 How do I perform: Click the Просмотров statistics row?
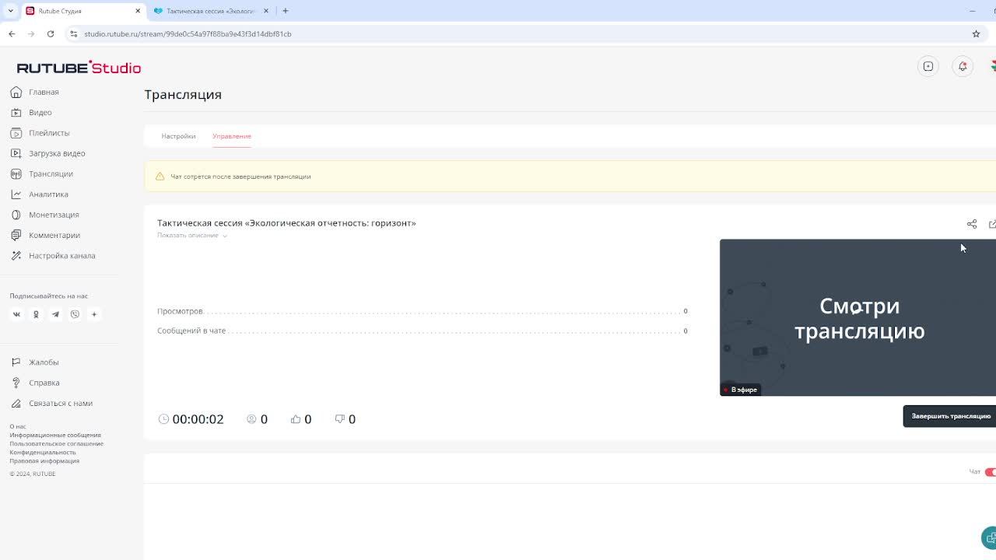(423, 311)
